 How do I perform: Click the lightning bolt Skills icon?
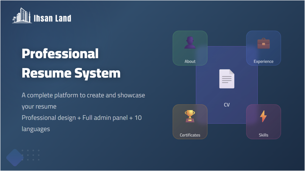coord(263,116)
